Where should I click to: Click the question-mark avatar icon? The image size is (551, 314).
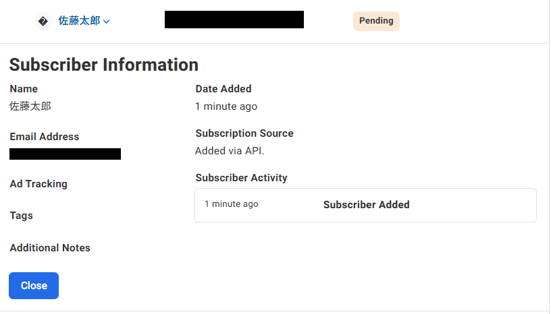click(x=43, y=22)
